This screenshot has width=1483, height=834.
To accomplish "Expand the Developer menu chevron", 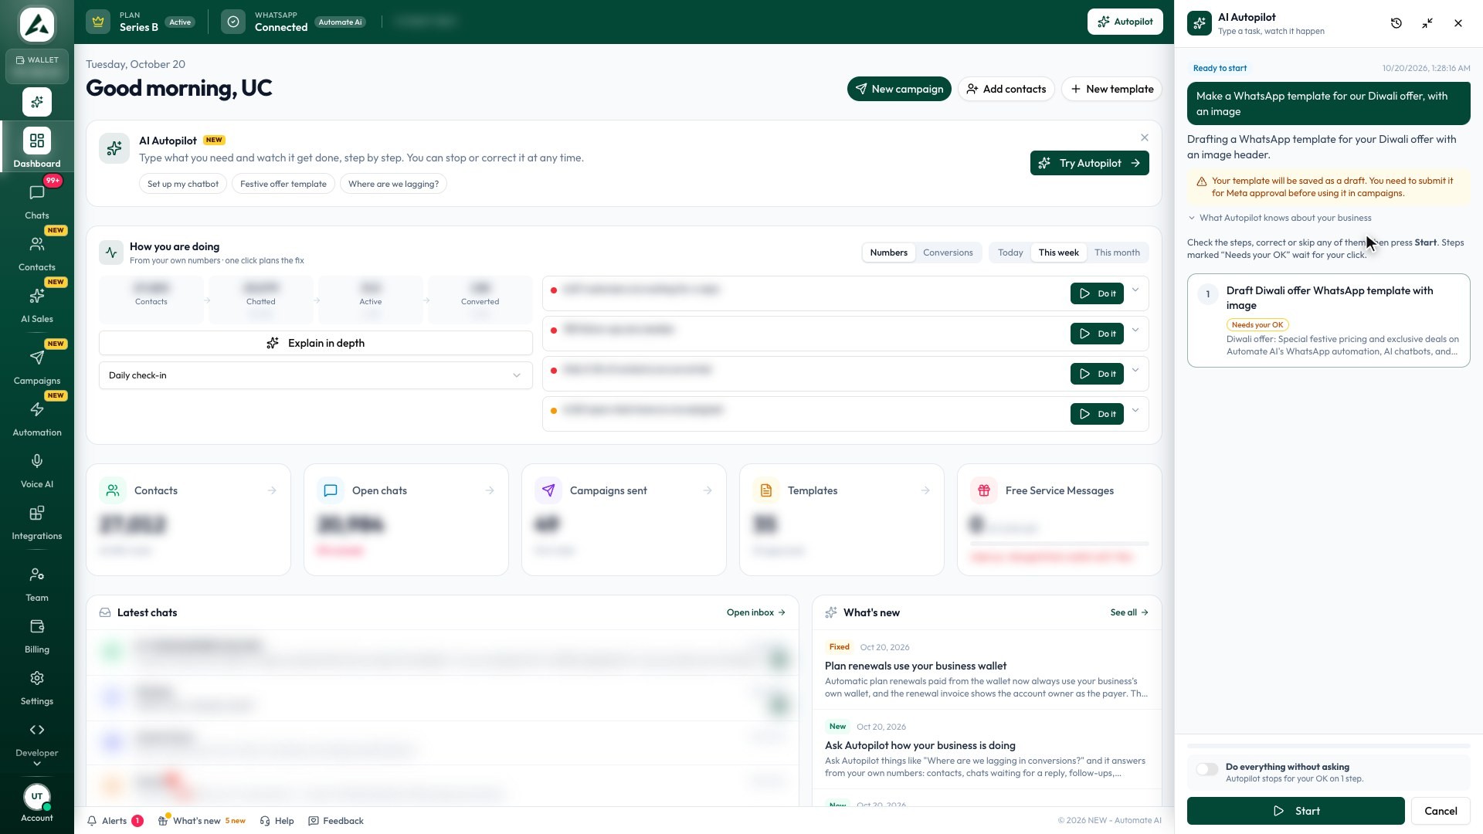I will 36,764.
